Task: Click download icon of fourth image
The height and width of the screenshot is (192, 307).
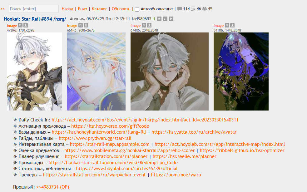Action: point(232,25)
